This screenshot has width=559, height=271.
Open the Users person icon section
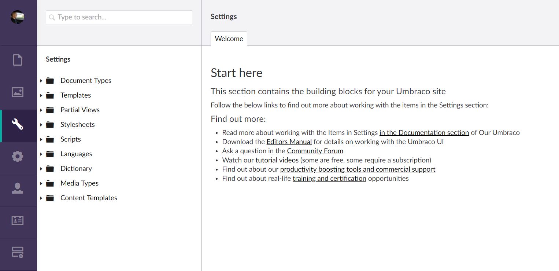pyautogui.click(x=18, y=188)
